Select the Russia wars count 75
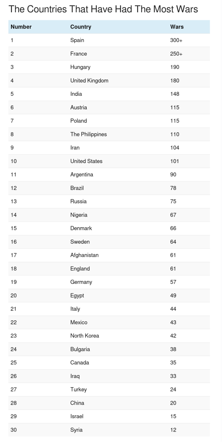Screen dimensions: 222x443 [173, 202]
